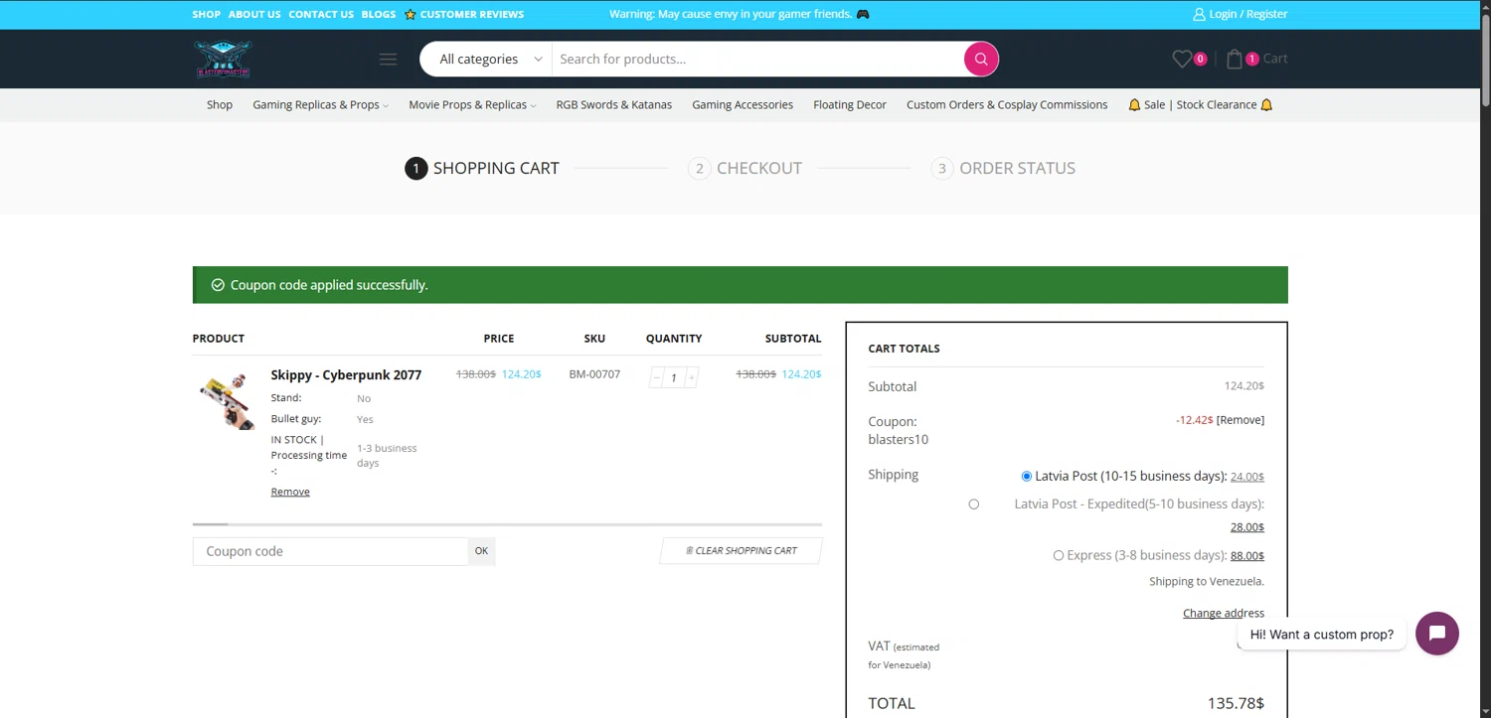Decrease quantity with minus button
This screenshot has width=1491, height=718.
click(656, 377)
